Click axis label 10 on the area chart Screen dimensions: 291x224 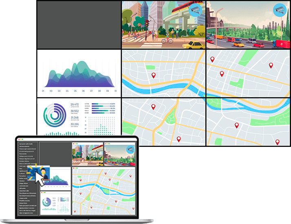115,91
